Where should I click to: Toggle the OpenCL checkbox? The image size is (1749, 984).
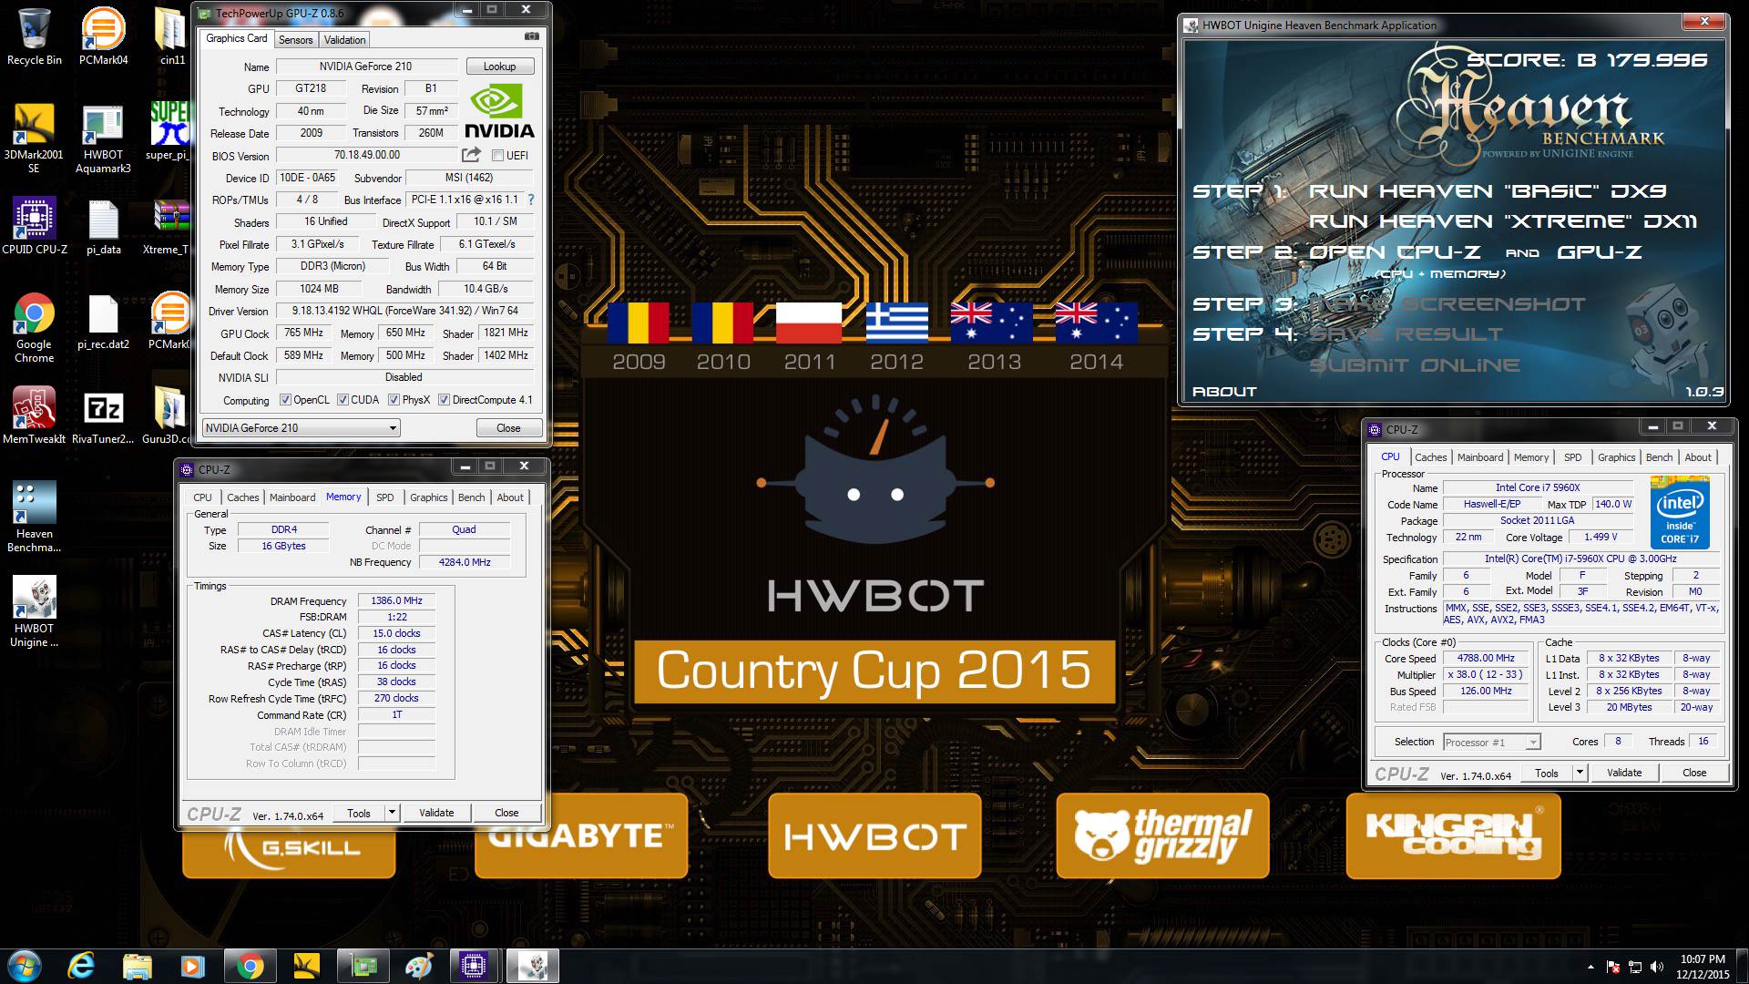click(285, 400)
